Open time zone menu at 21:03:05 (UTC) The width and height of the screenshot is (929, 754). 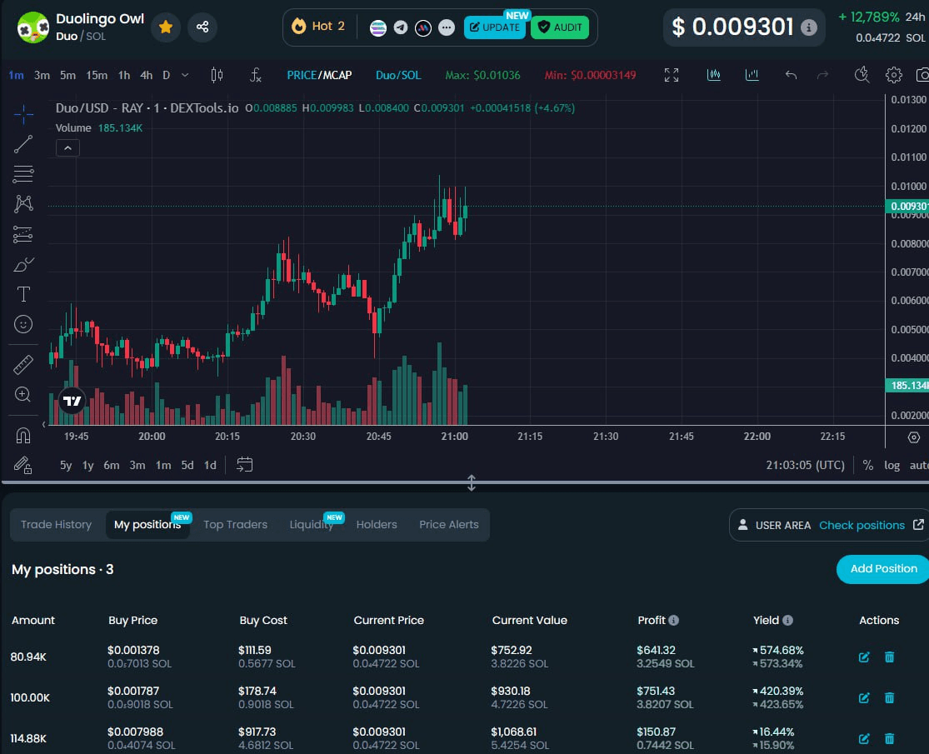click(805, 466)
